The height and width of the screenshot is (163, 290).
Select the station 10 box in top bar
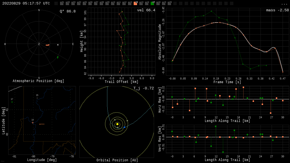[113, 3]
